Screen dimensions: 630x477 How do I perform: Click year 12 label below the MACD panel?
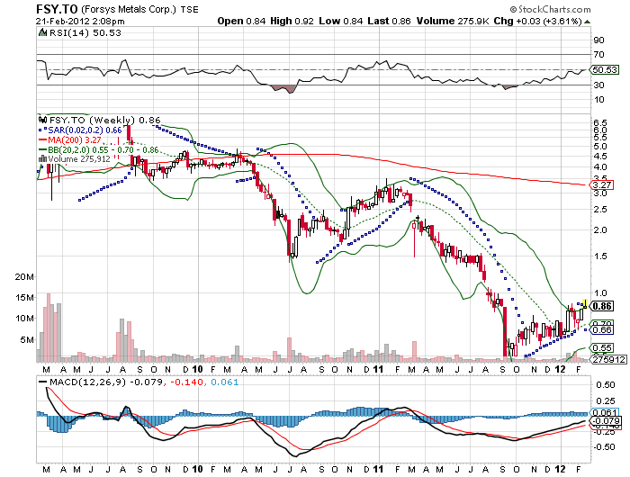coord(560,469)
